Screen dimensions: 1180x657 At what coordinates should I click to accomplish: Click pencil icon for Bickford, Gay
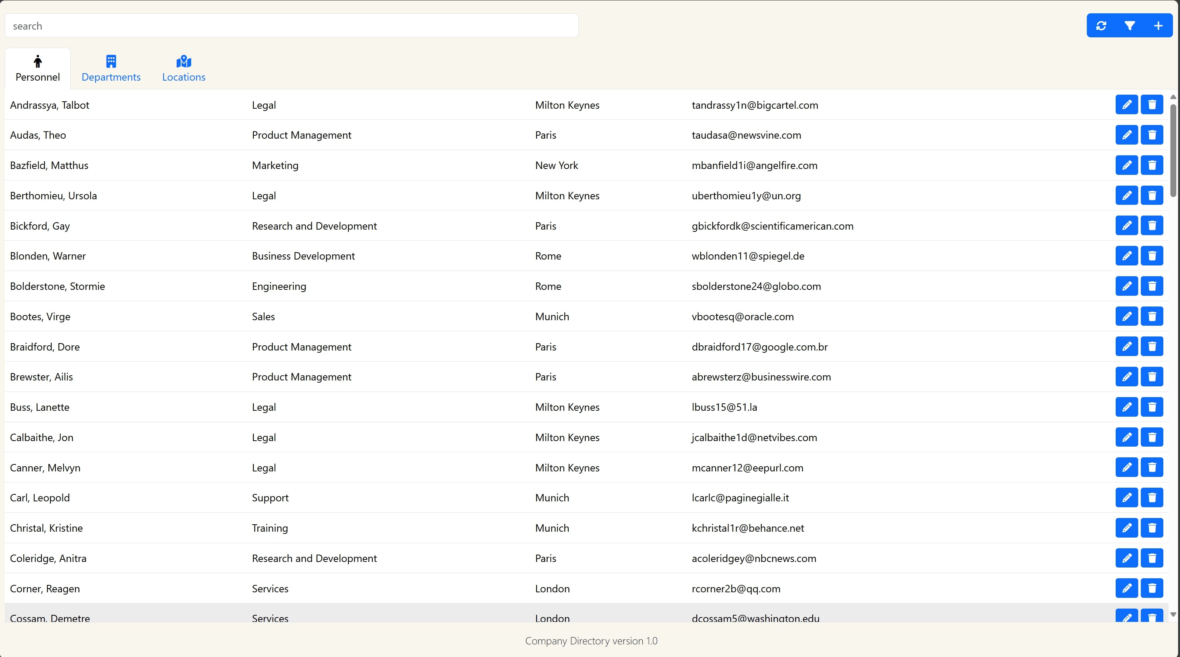point(1126,226)
